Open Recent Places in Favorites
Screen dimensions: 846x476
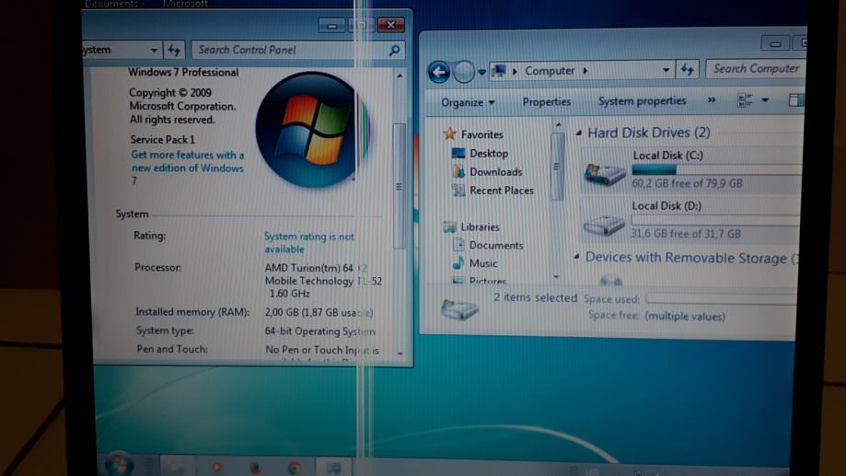[x=501, y=190]
